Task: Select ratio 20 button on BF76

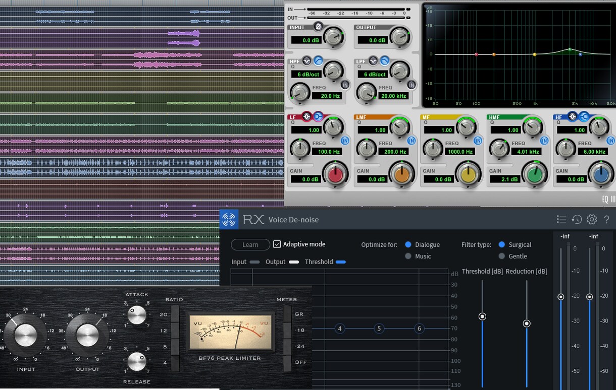Action: pyautogui.click(x=175, y=314)
